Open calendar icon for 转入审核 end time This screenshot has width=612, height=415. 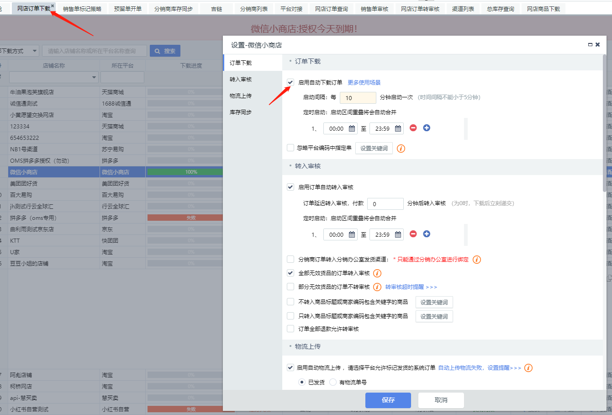pyautogui.click(x=398, y=235)
